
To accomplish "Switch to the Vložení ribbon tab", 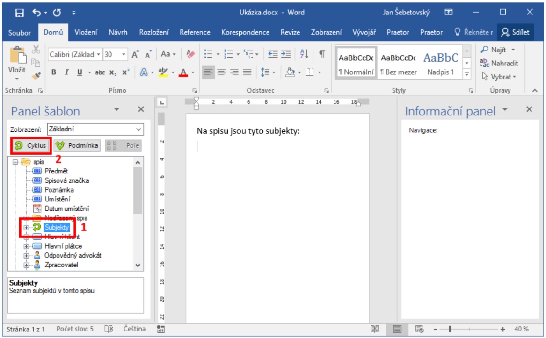I will 86,32.
